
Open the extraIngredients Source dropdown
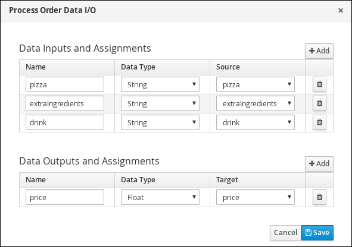(x=256, y=103)
